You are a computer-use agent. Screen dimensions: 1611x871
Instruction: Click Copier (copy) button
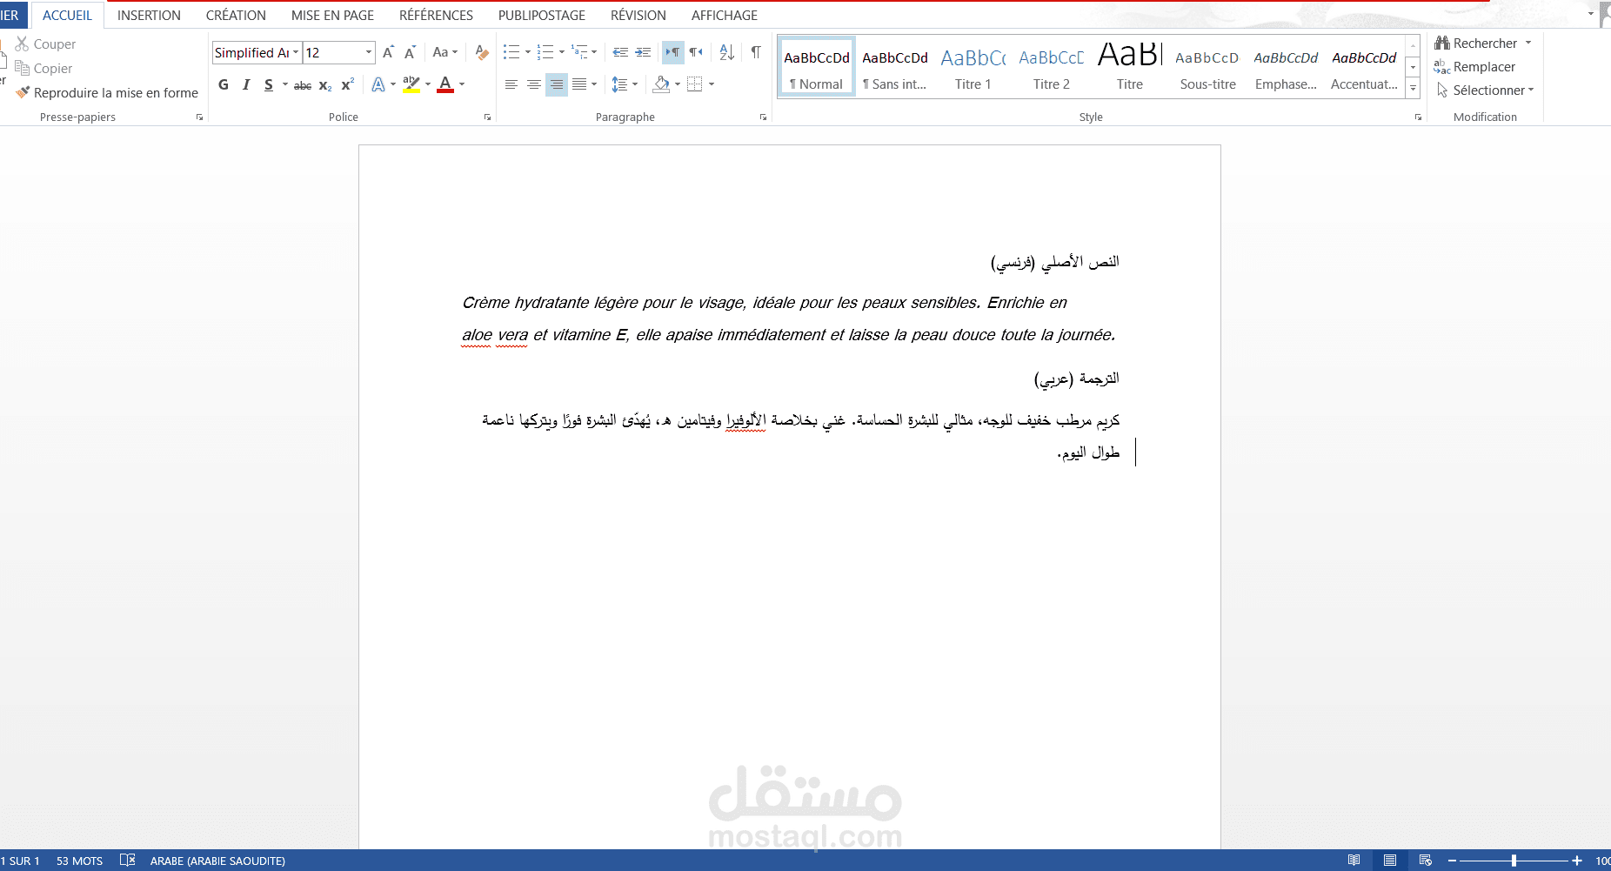(44, 69)
